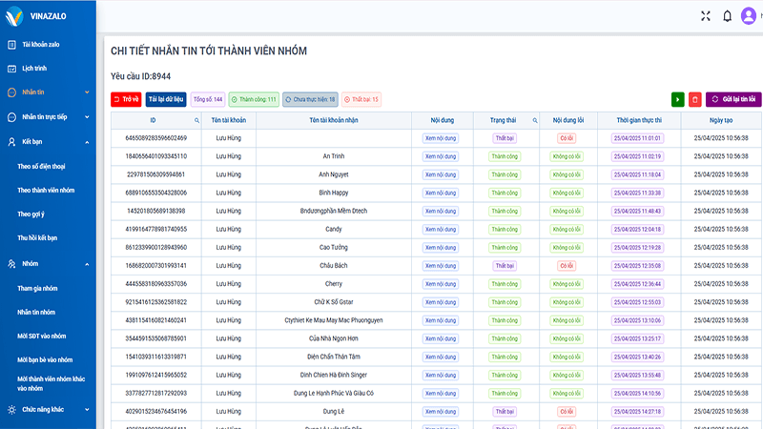Open the user profile avatar
763x429 pixels.
pos(749,16)
